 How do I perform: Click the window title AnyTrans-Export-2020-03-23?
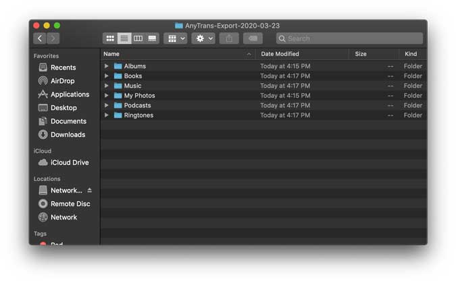pyautogui.click(x=232, y=26)
